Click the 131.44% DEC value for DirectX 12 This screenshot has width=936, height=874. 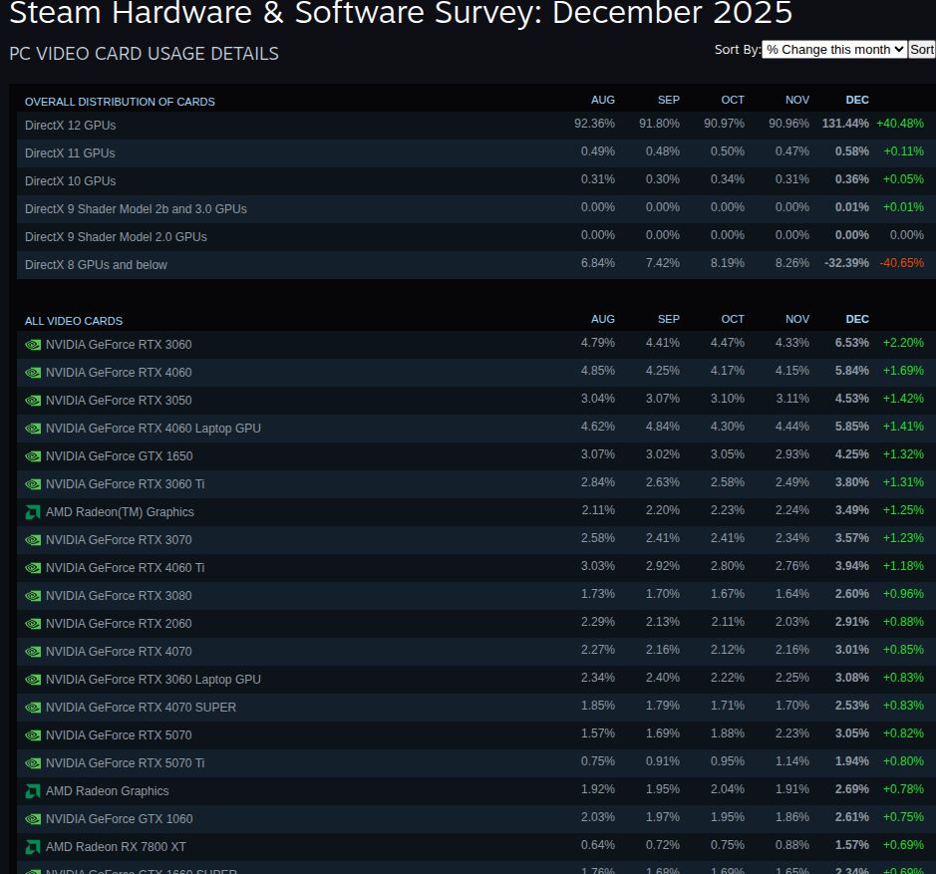tap(845, 124)
